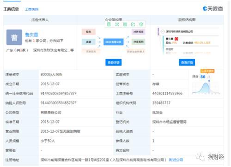Click the 对外投资 node in diagram
The image size is (231, 167).
pos(138,32)
